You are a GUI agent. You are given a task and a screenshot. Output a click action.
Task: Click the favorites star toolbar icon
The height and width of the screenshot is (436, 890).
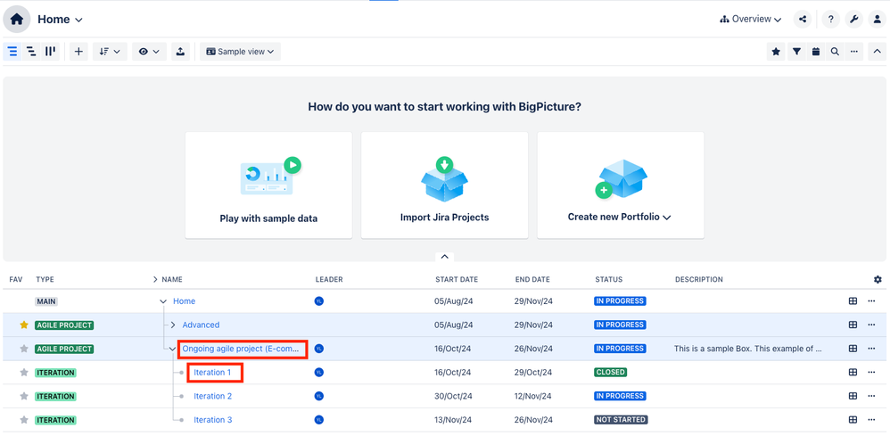(x=776, y=52)
